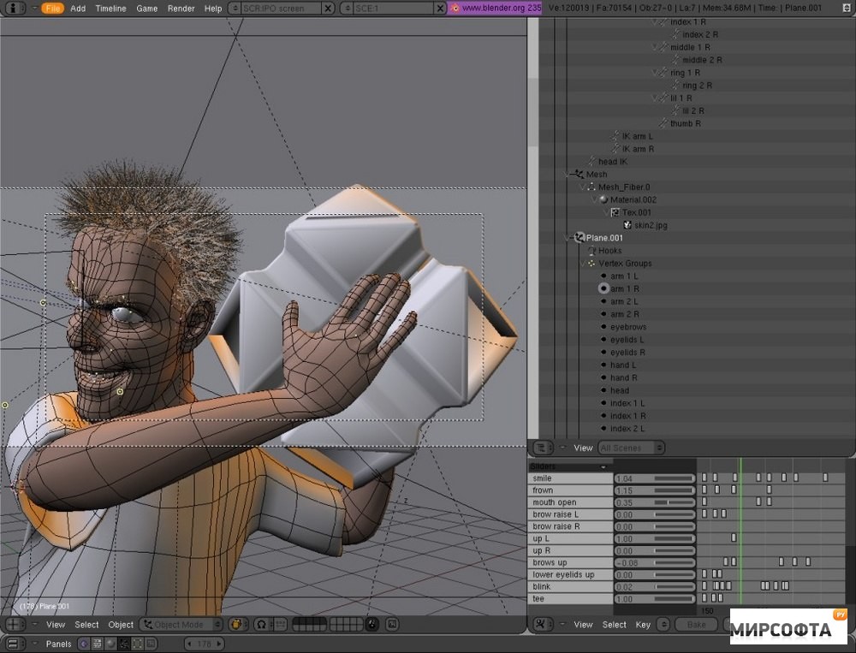Open the Key menu in Action editor
Image resolution: width=856 pixels, height=653 pixels.
tap(643, 624)
